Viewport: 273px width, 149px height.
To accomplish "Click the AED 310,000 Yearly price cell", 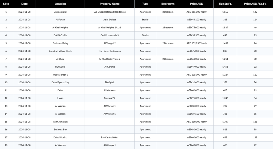I will (x=196, y=122).
